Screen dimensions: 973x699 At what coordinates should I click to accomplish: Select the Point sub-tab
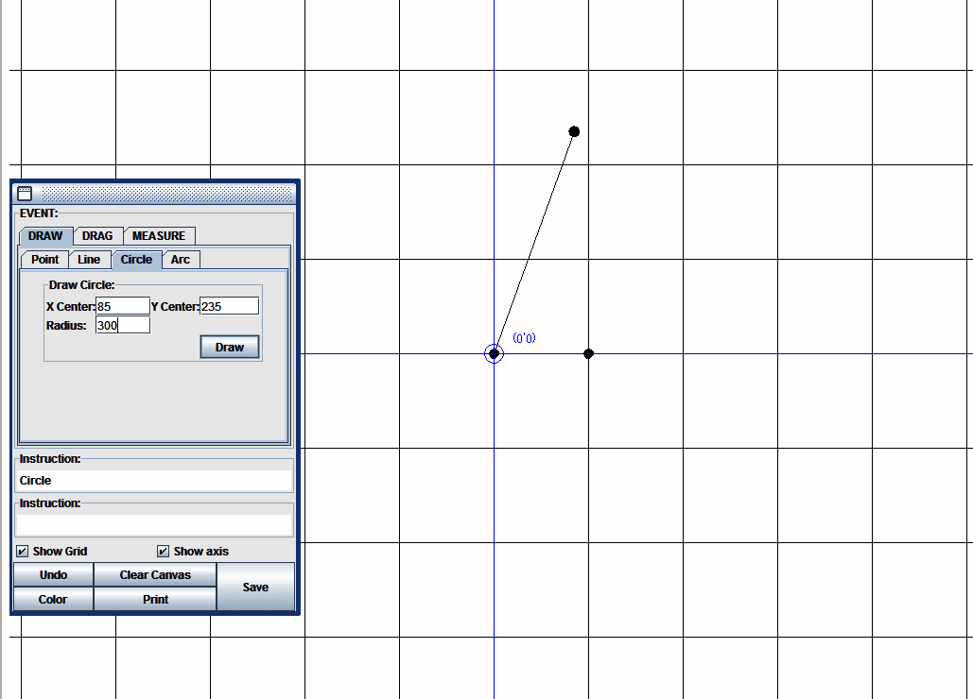(44, 260)
